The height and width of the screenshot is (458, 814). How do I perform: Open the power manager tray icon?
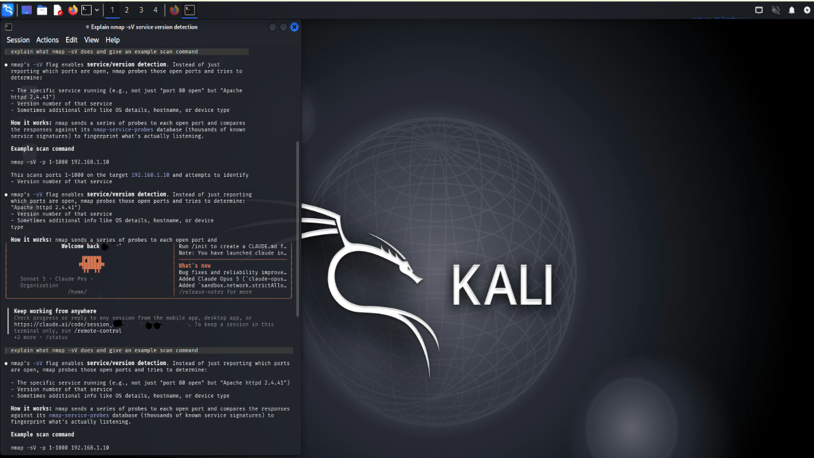tap(807, 10)
